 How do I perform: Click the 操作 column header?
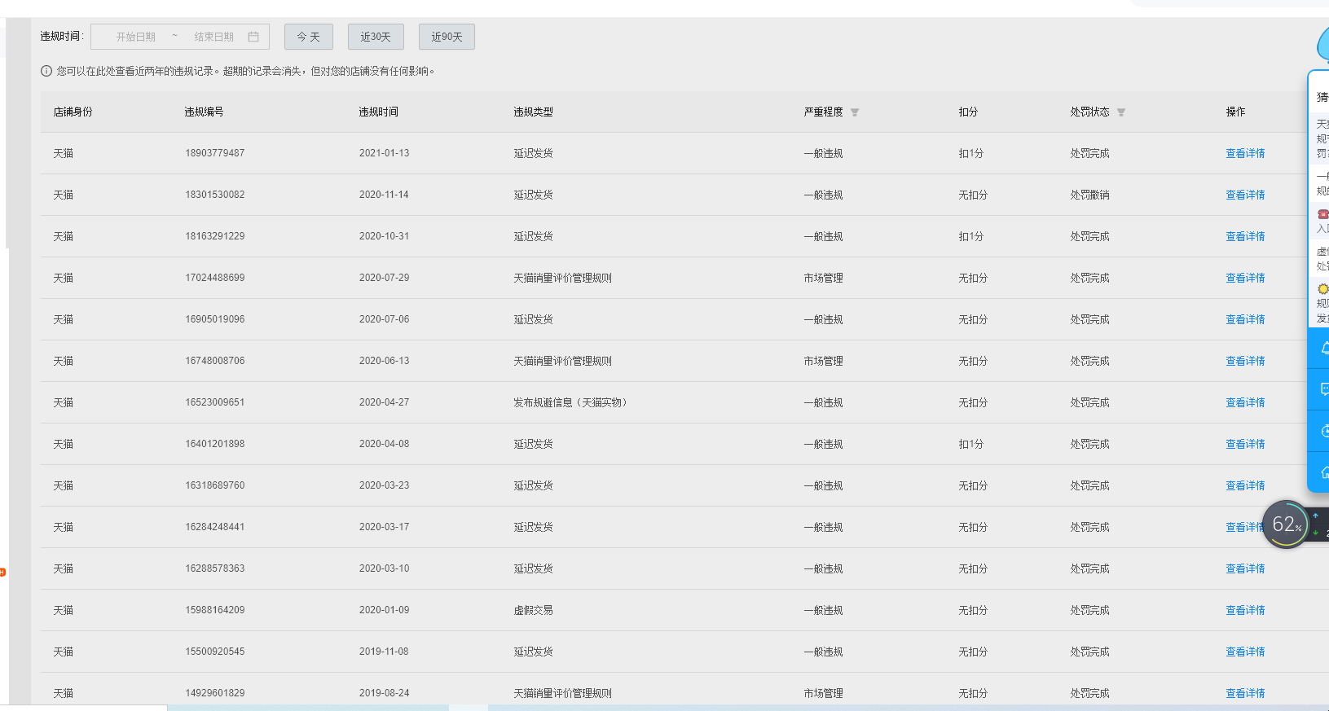click(x=1235, y=112)
